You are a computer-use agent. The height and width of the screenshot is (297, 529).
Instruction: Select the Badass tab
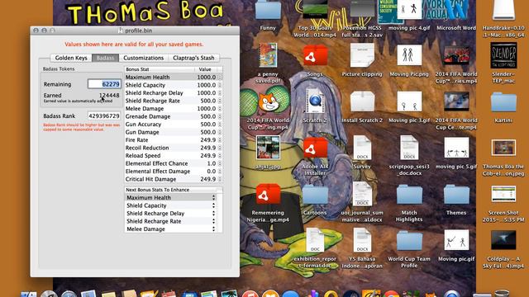(x=105, y=58)
